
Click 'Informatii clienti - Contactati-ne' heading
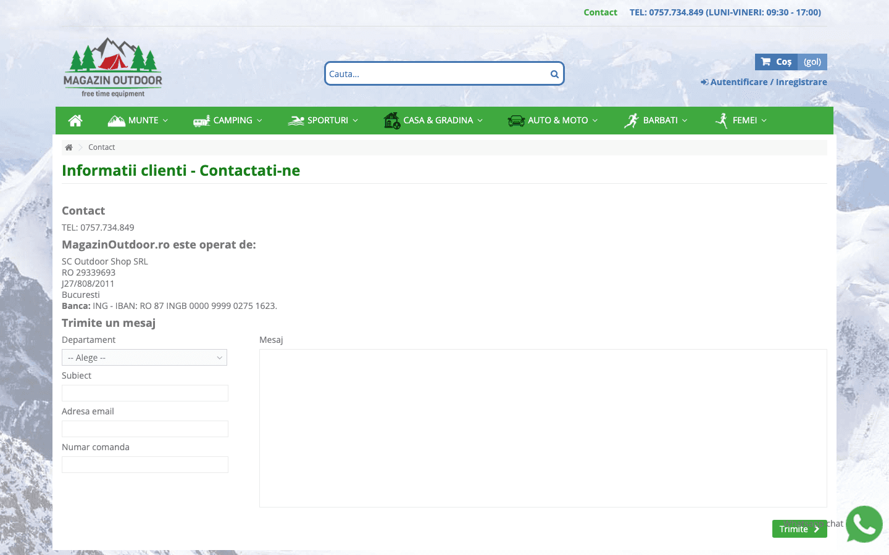coord(181,171)
